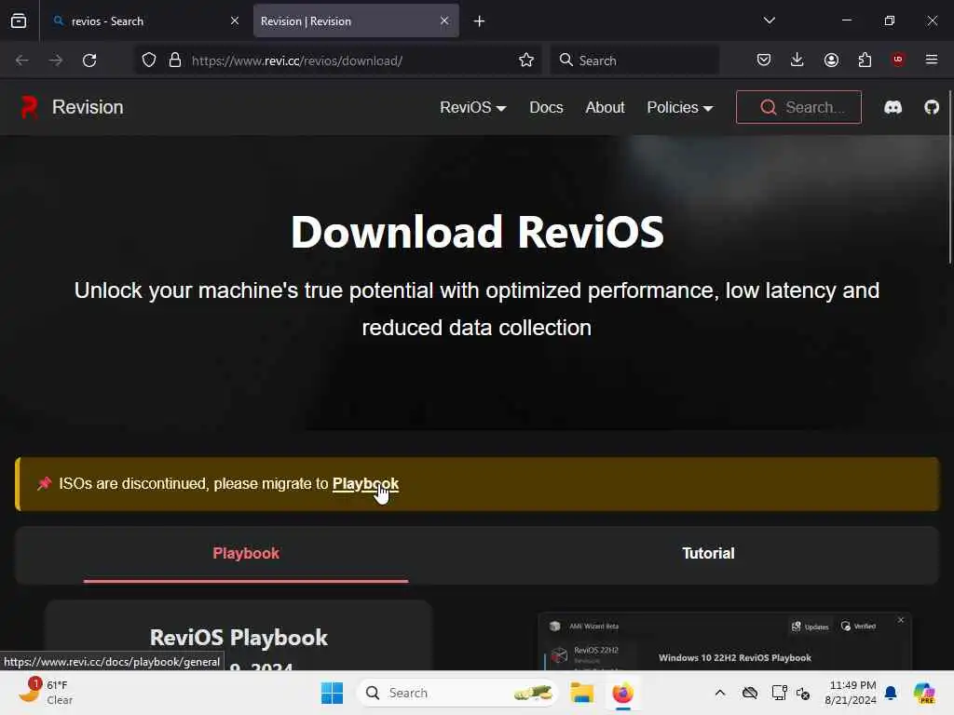This screenshot has width=954, height=715.
Task: Click the ReviOS Playbook card heading
Action: click(238, 637)
